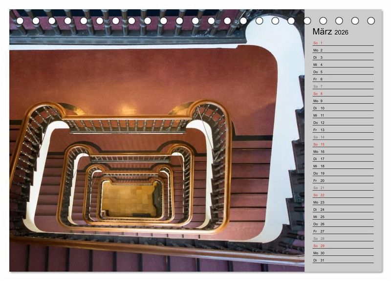Pick the Mi 25 date line
Screen dimensions: 391x281
pos(342,216)
